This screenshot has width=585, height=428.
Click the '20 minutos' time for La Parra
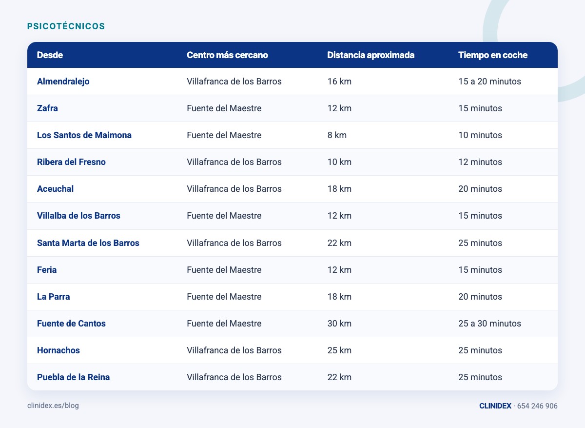pos(480,297)
